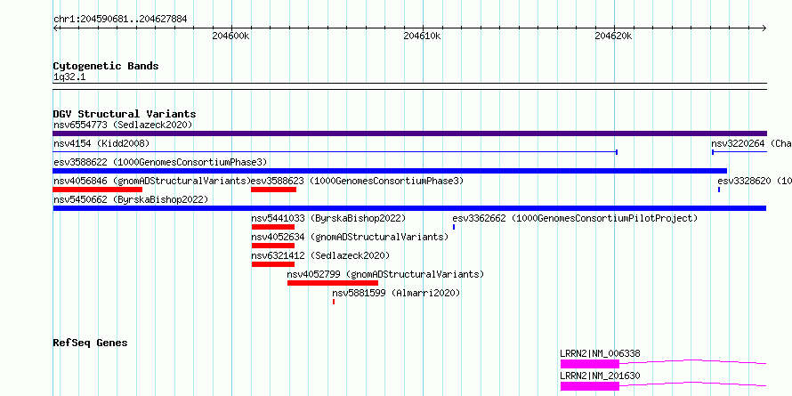Click the magenta LRRN2 NM_201630 exon block
Image resolution: width=792 pixels, height=396 pixels.
tap(590, 386)
